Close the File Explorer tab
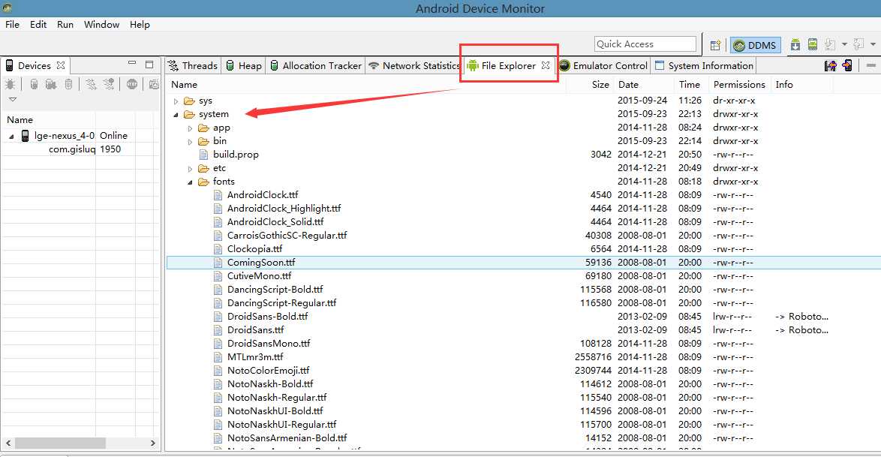Screen dimensions: 881x457 pyautogui.click(x=546, y=65)
